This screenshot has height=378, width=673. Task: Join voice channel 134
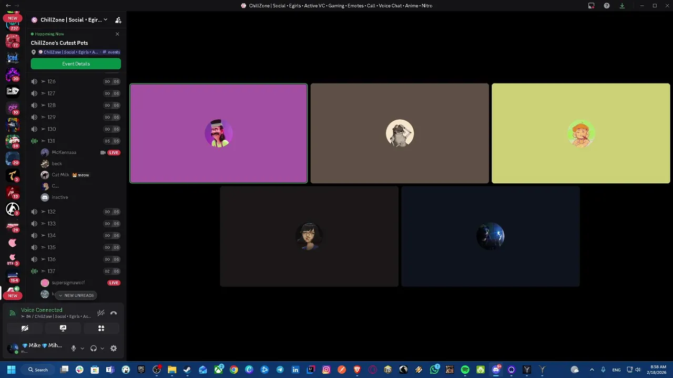[76, 235]
